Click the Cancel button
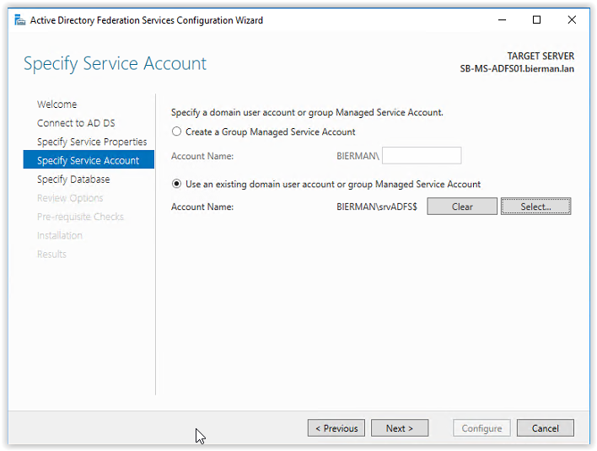Viewport: 597px width, 451px height. coord(546,428)
